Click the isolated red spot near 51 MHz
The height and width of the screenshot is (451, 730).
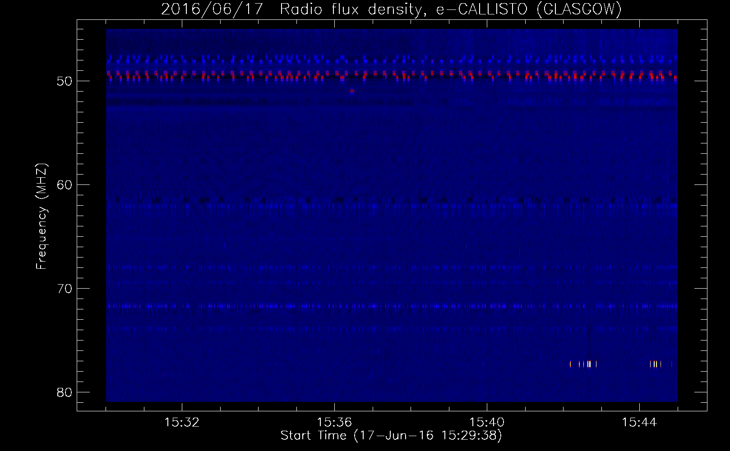[352, 91]
